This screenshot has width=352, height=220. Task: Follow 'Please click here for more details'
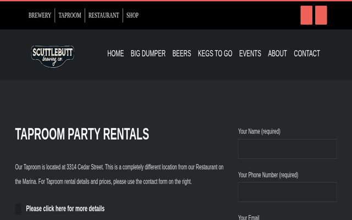[65, 208]
